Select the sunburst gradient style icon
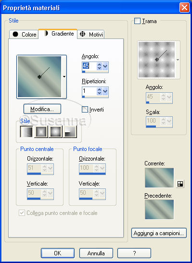The width and height of the screenshot is (192, 263). point(55,132)
